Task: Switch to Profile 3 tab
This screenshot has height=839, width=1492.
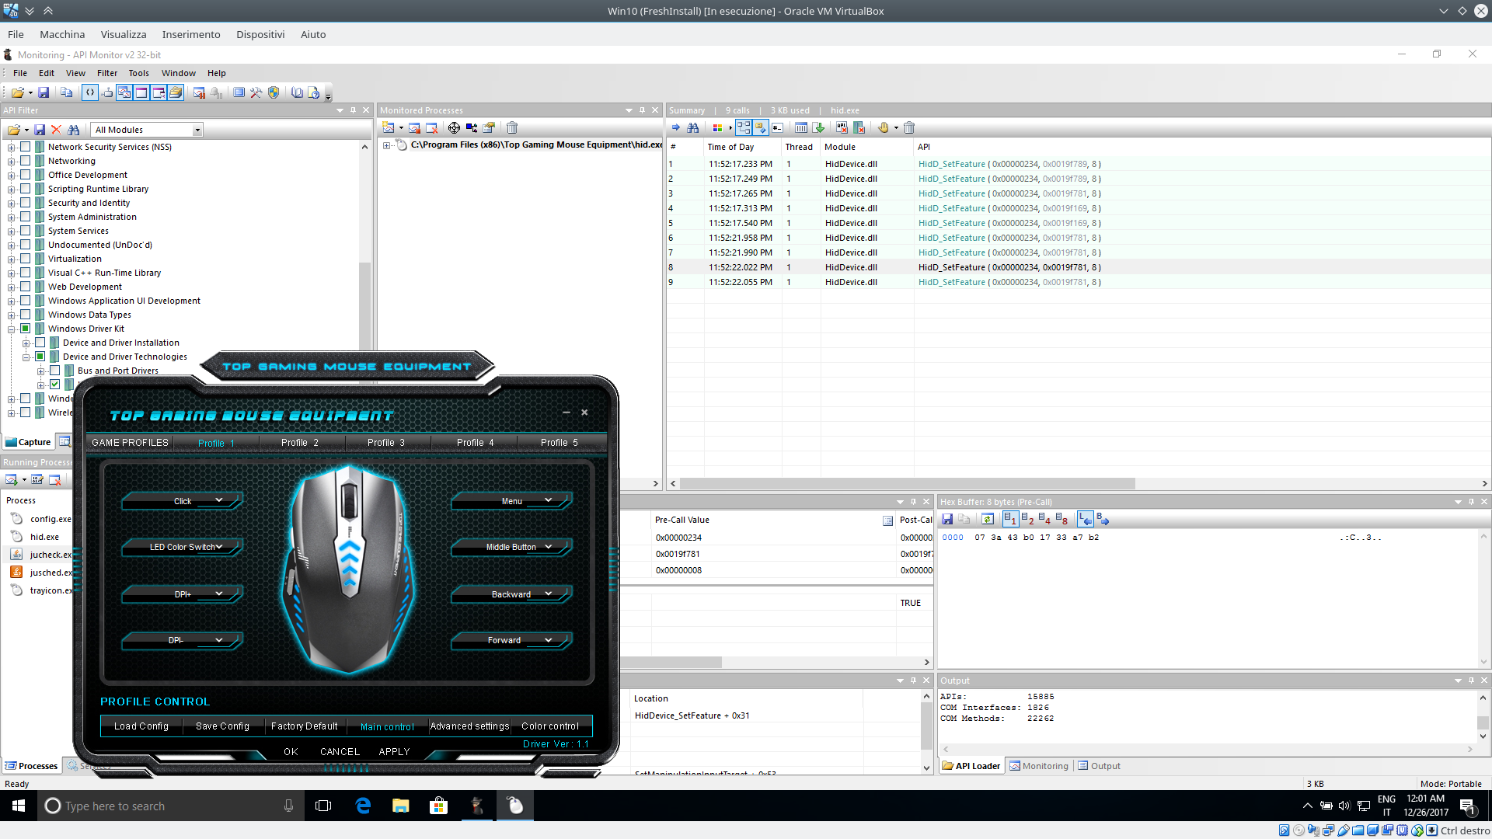Action: coord(386,442)
